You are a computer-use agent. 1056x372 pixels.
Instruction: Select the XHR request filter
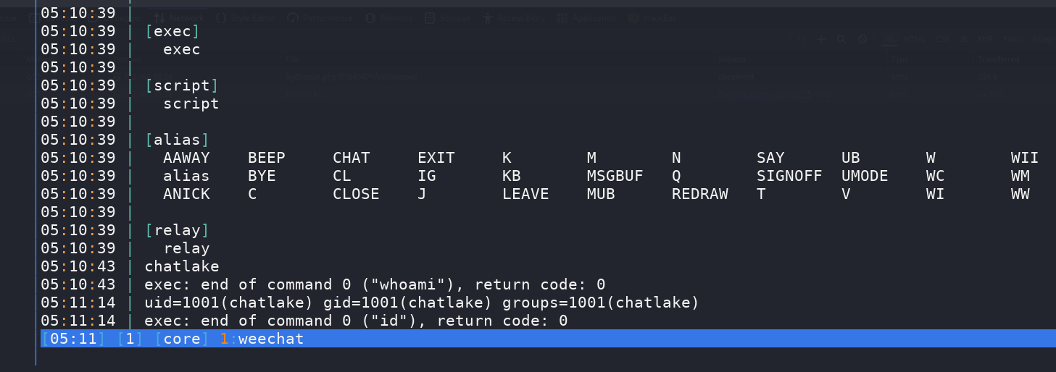(x=986, y=39)
